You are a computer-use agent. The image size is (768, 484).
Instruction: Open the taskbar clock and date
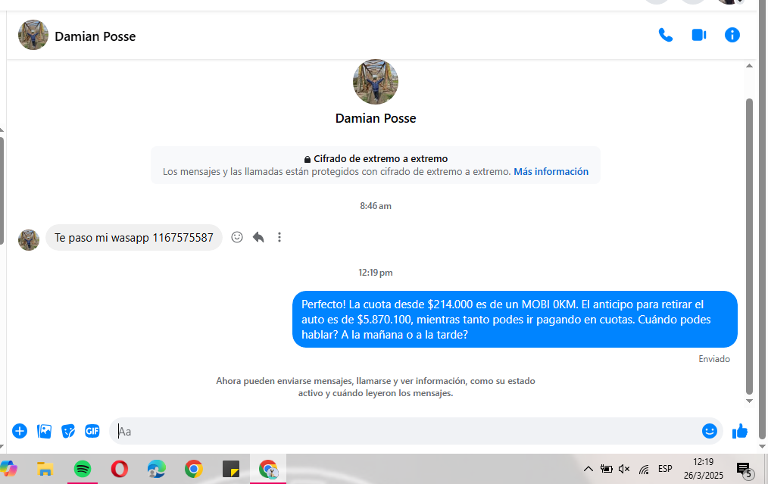[704, 469]
